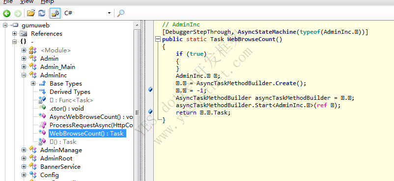Select the gumuweb assembly in tree
Screen dimensions: 394x181
click(35, 25)
